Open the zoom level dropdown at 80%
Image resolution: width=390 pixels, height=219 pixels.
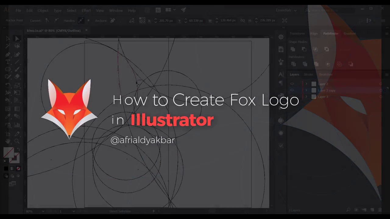coord(43,211)
